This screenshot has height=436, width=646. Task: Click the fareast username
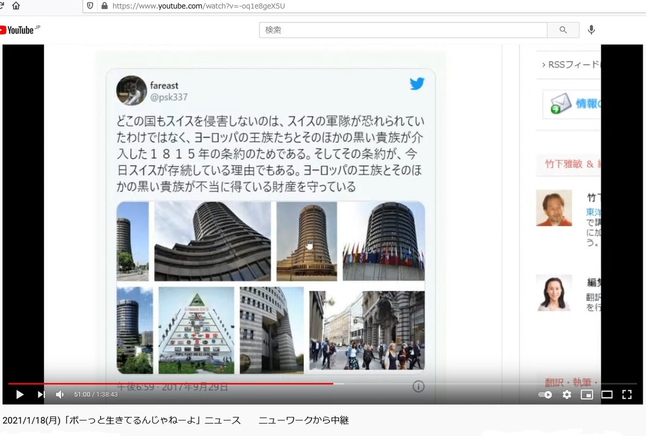[164, 85]
